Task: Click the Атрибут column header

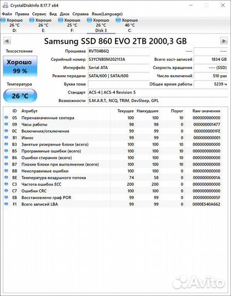Action: tap(65, 111)
